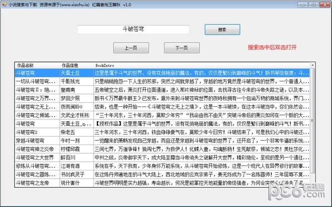Viewport: 332px width, 207px height.
Task: Select row 穿越斗破苍穹
Action: tap(162, 141)
